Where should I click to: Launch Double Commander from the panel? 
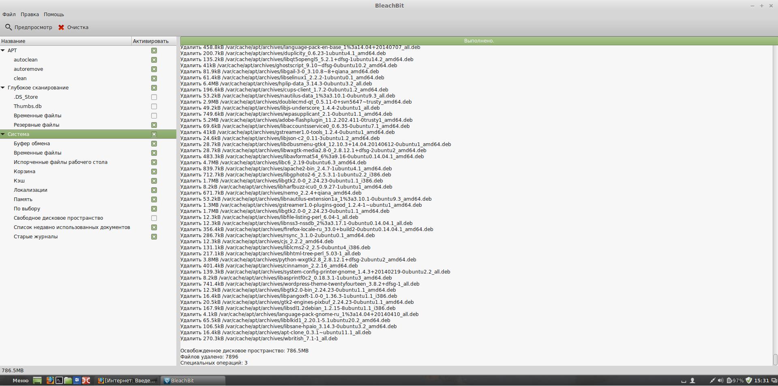(x=86, y=380)
